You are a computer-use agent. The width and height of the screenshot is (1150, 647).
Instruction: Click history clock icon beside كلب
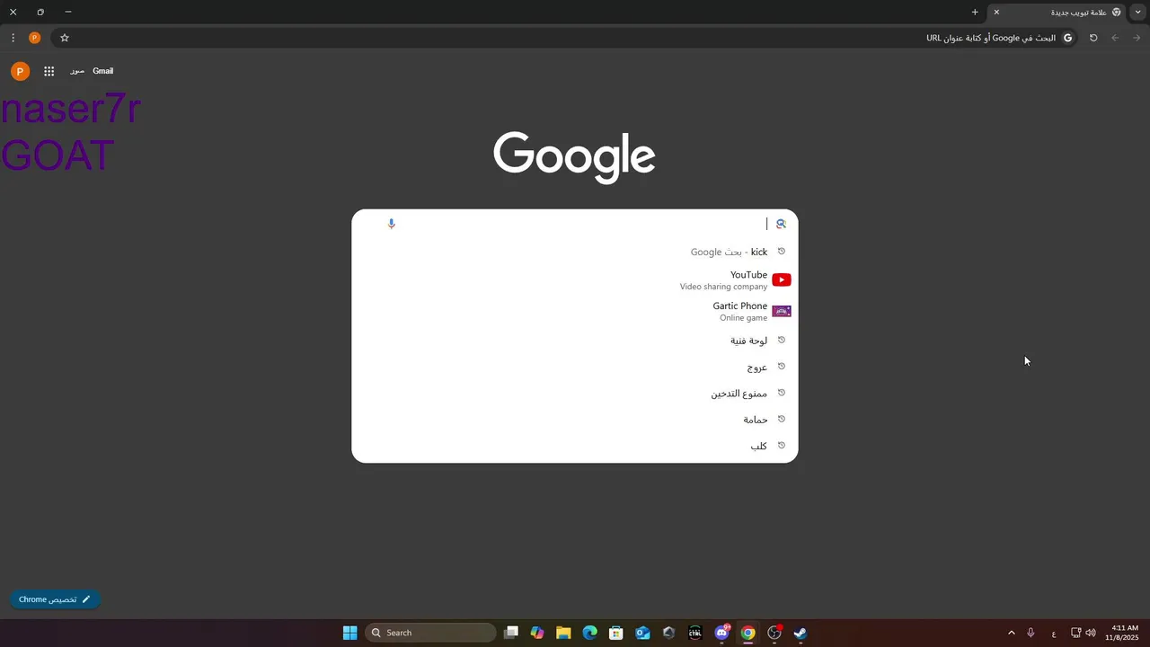click(782, 446)
